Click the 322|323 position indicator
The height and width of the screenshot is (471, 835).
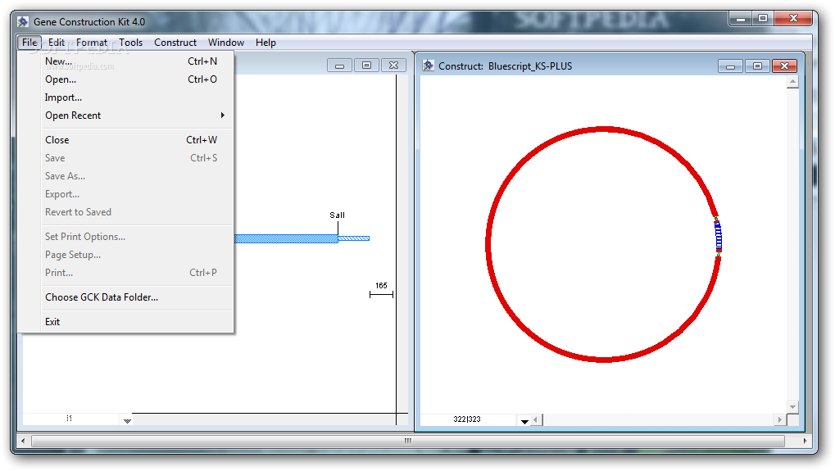[467, 419]
